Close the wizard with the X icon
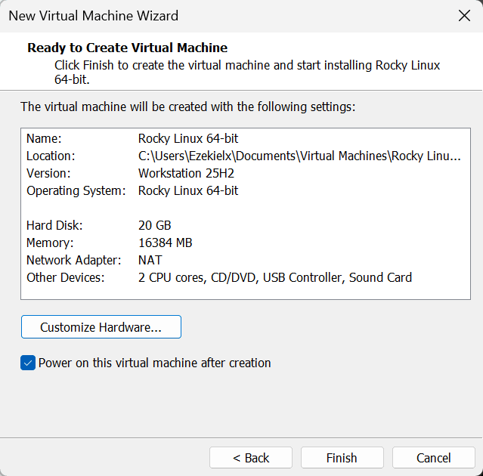This screenshot has height=476, width=483. [464, 16]
